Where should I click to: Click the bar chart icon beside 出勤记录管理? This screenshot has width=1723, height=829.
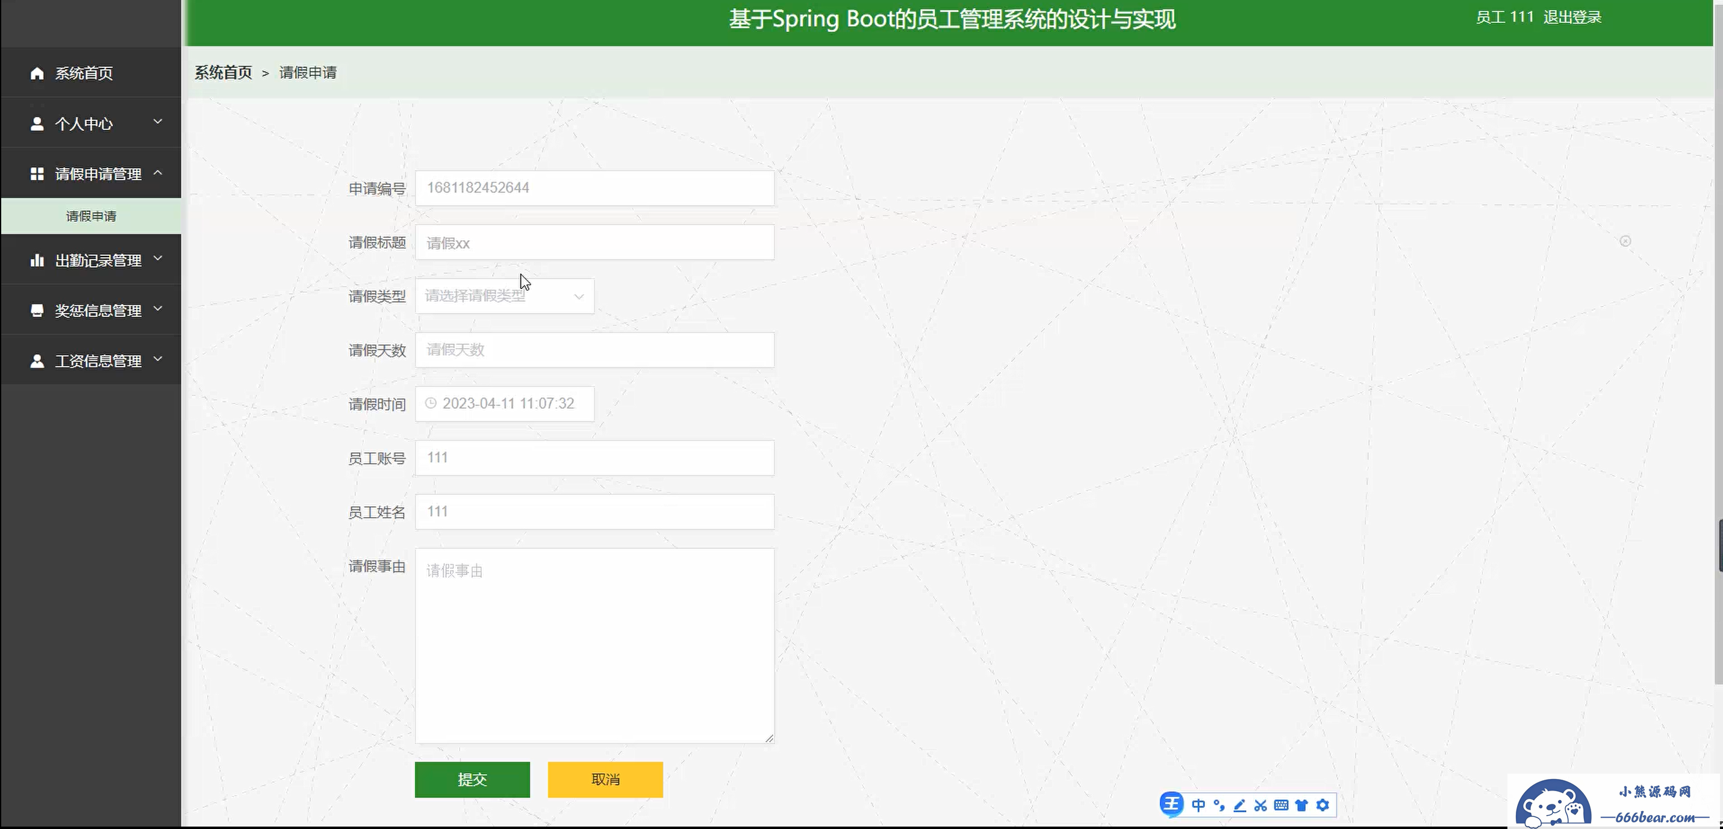[37, 260]
